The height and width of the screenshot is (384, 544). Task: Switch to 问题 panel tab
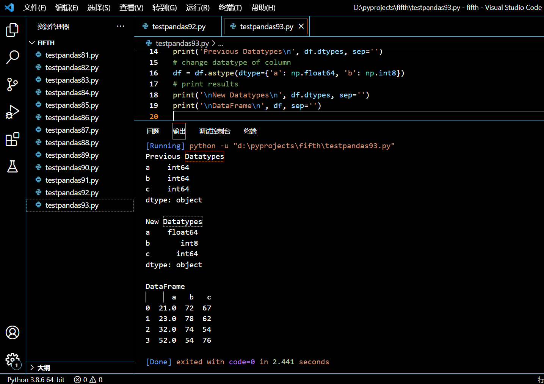pyautogui.click(x=153, y=131)
